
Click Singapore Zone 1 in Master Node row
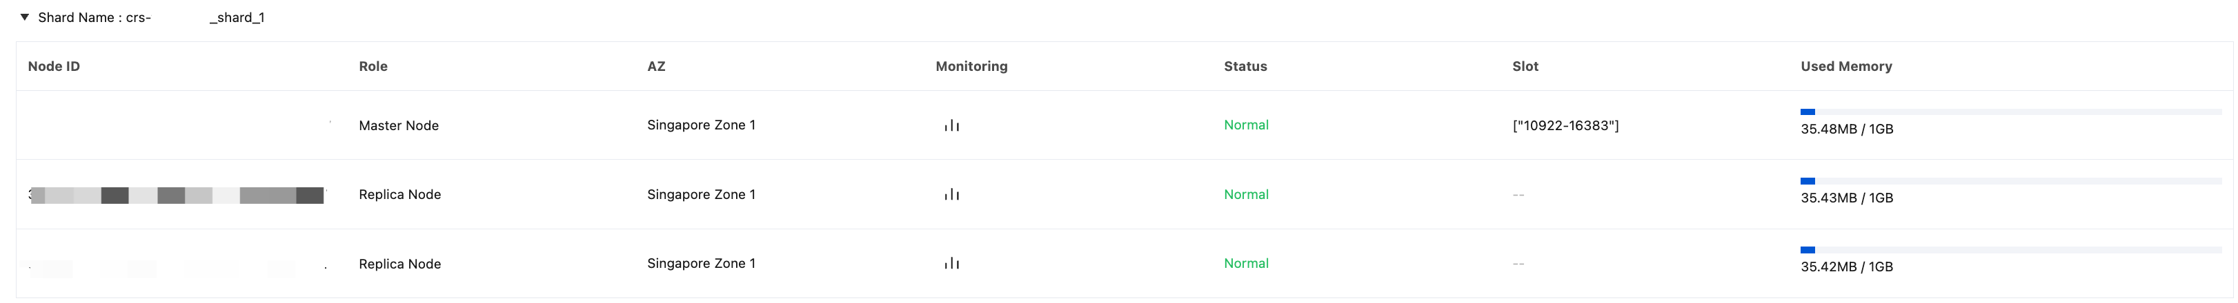(x=701, y=125)
